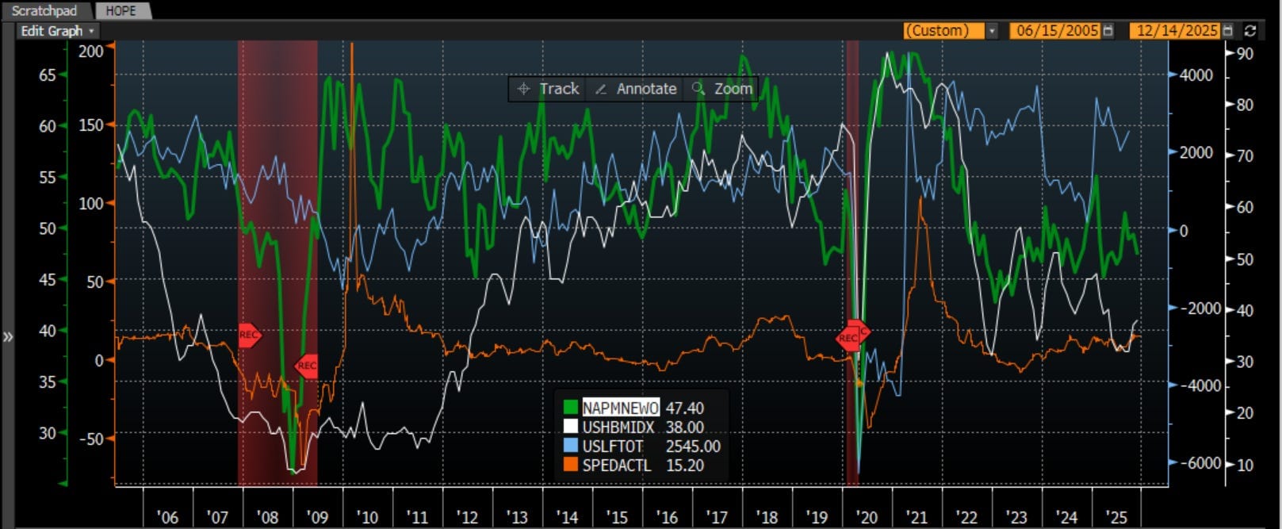Expand the (Custom) date range dropdown arrow

pos(991,31)
